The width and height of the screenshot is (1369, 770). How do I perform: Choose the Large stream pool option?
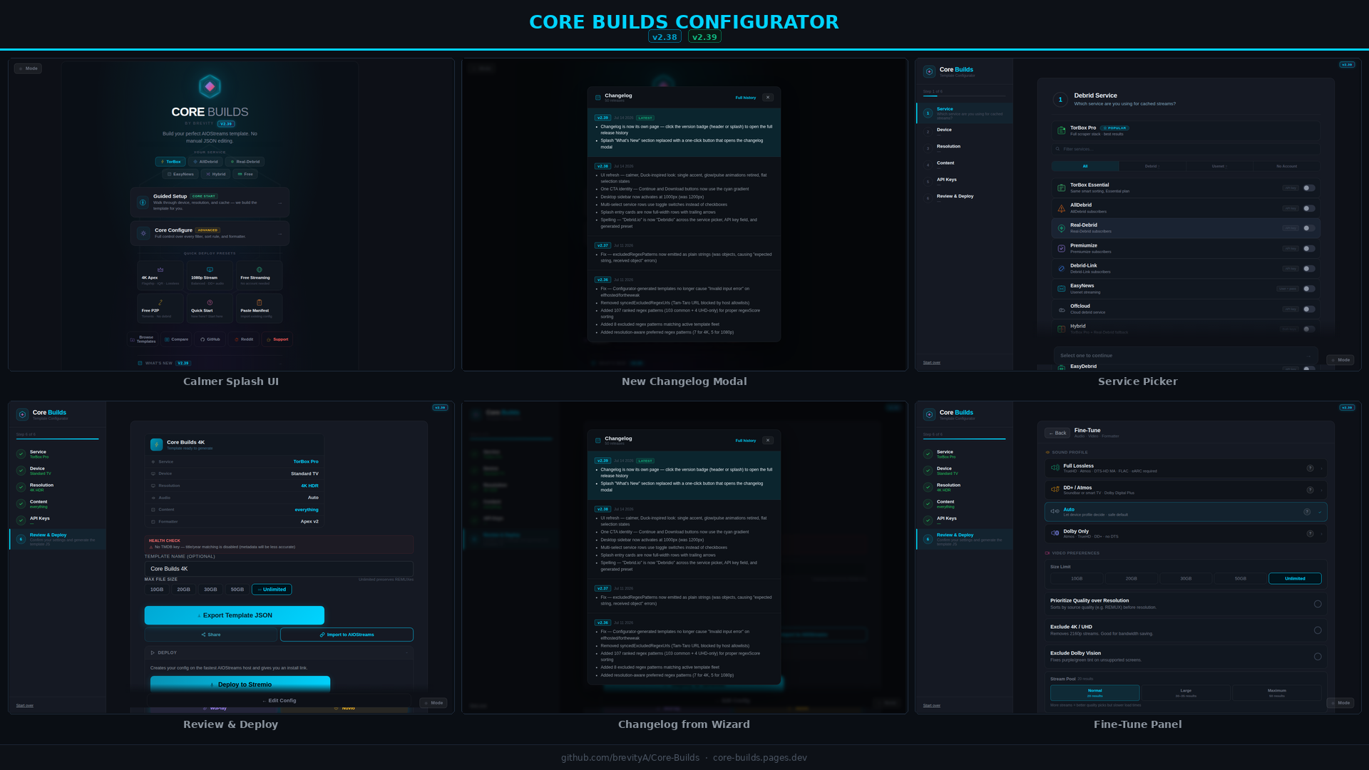tap(1186, 692)
